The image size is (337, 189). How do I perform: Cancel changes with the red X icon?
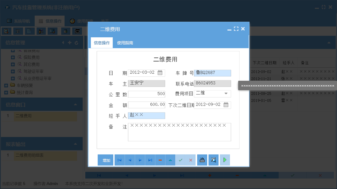point(191,160)
